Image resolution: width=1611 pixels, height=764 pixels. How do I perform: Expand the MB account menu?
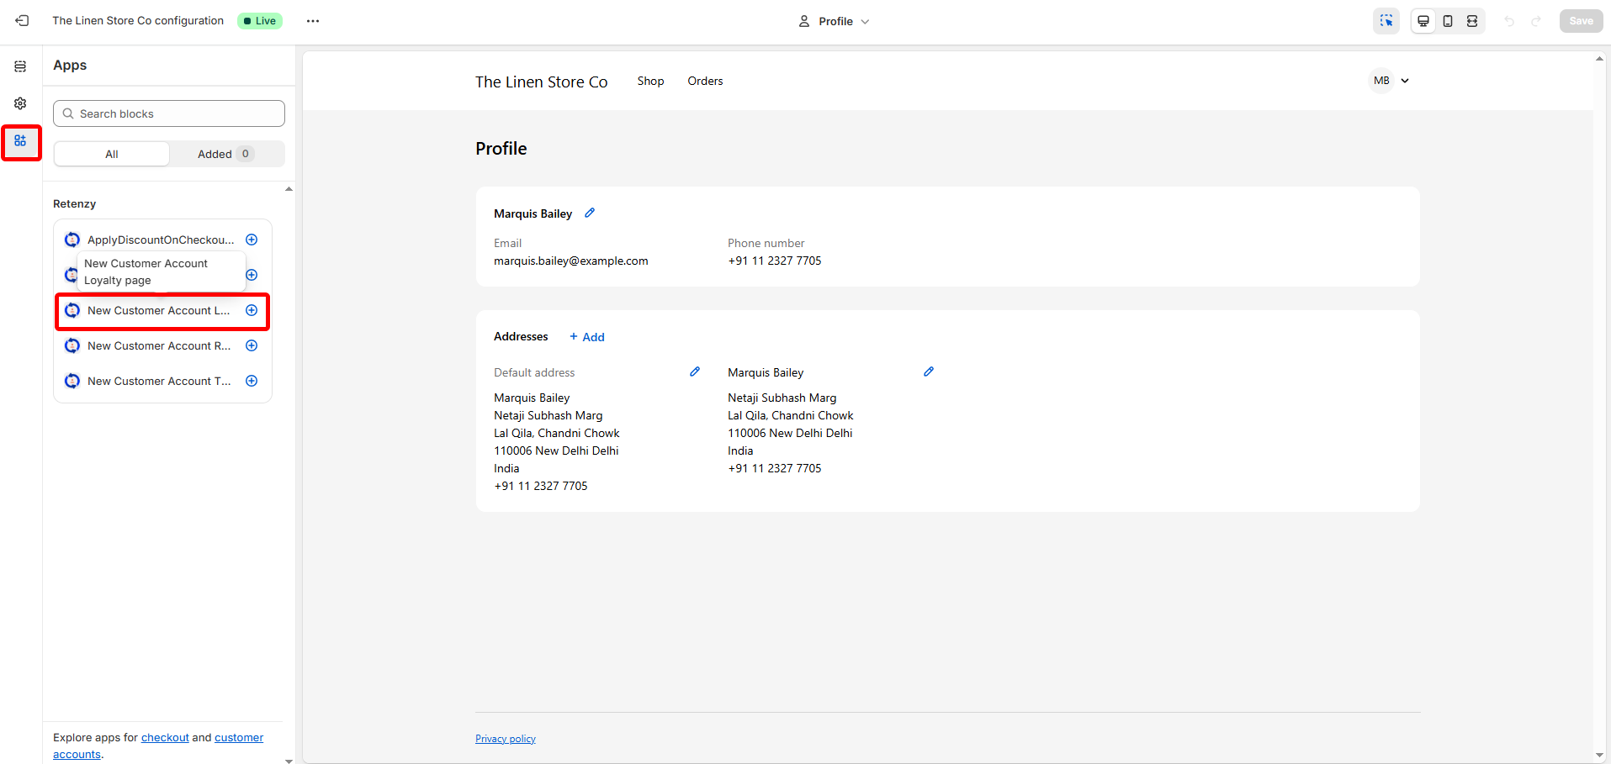point(1391,81)
